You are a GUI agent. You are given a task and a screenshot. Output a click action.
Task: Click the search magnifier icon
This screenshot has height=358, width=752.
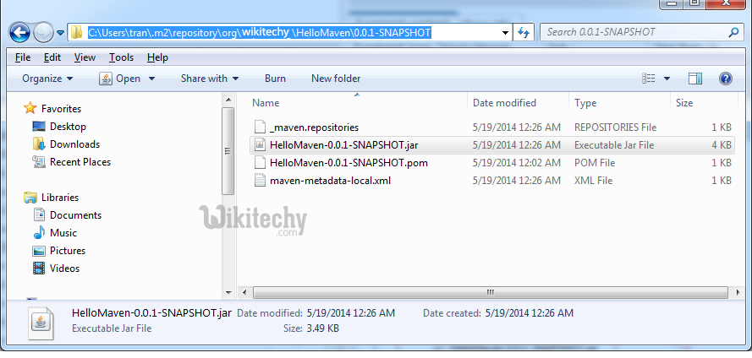[x=733, y=33]
